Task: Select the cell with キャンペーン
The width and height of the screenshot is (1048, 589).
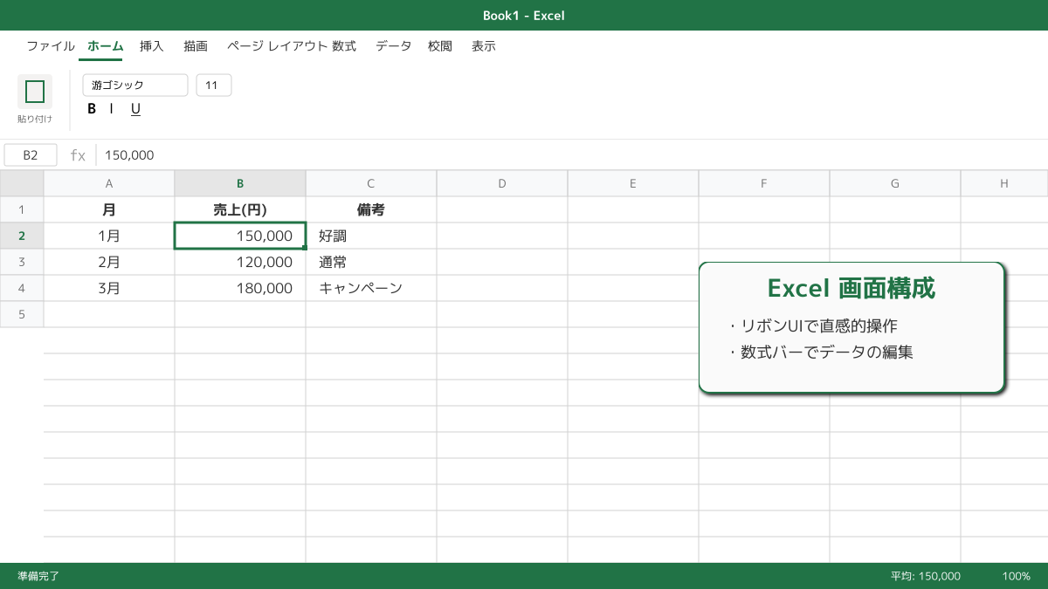Action: (371, 288)
